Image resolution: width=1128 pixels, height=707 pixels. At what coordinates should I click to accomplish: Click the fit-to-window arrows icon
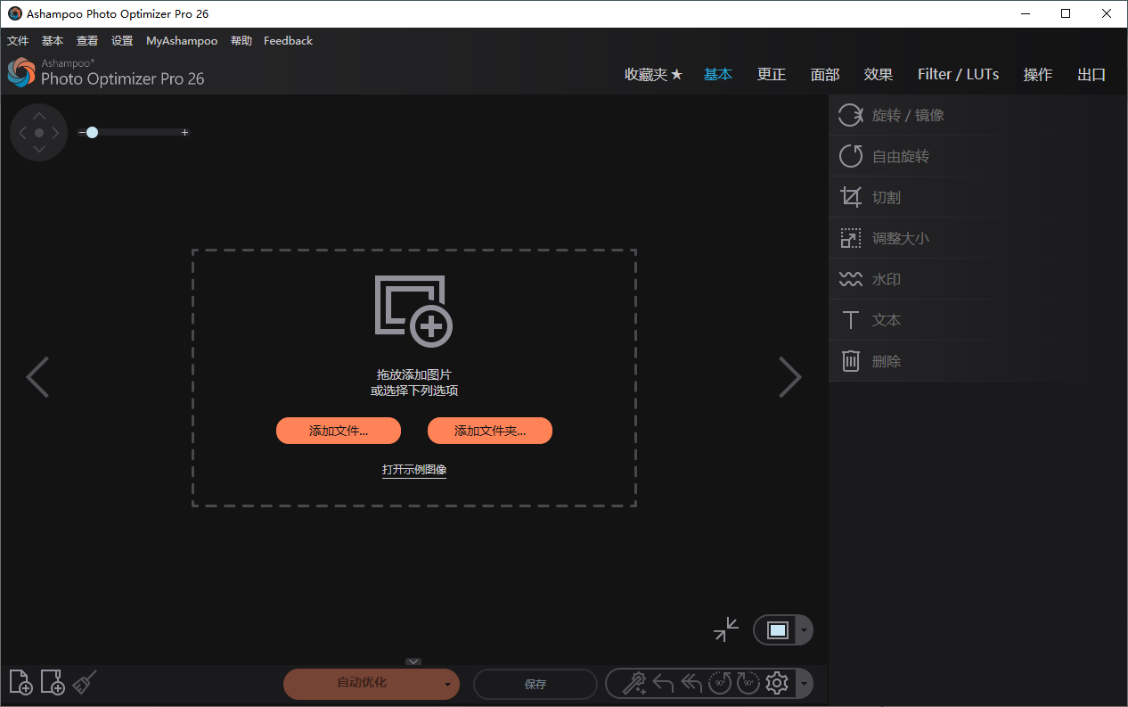point(725,629)
